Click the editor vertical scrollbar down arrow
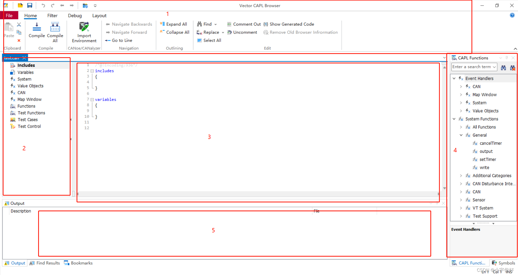Viewport: 518px width, 275px height. (x=444, y=188)
